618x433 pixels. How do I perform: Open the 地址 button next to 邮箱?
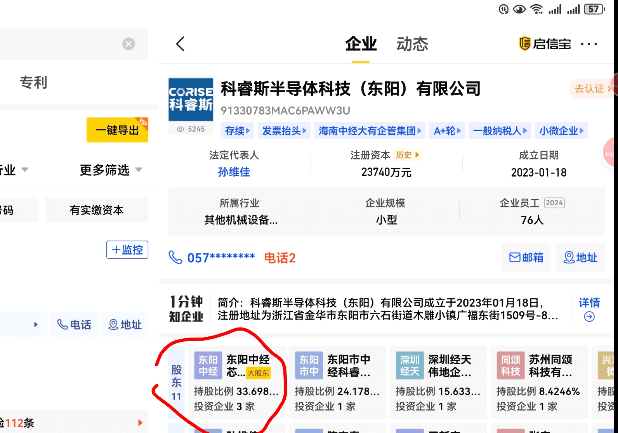point(580,257)
